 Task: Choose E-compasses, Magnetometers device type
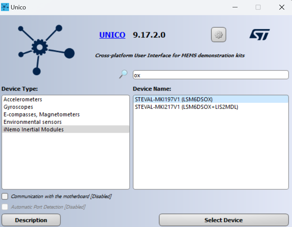(65, 114)
